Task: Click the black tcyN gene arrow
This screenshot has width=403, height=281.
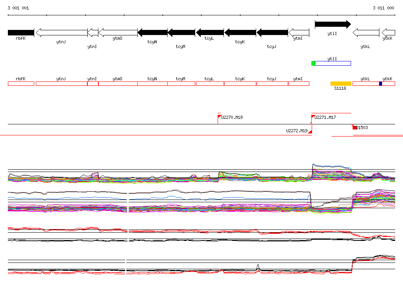Action: pos(152,32)
